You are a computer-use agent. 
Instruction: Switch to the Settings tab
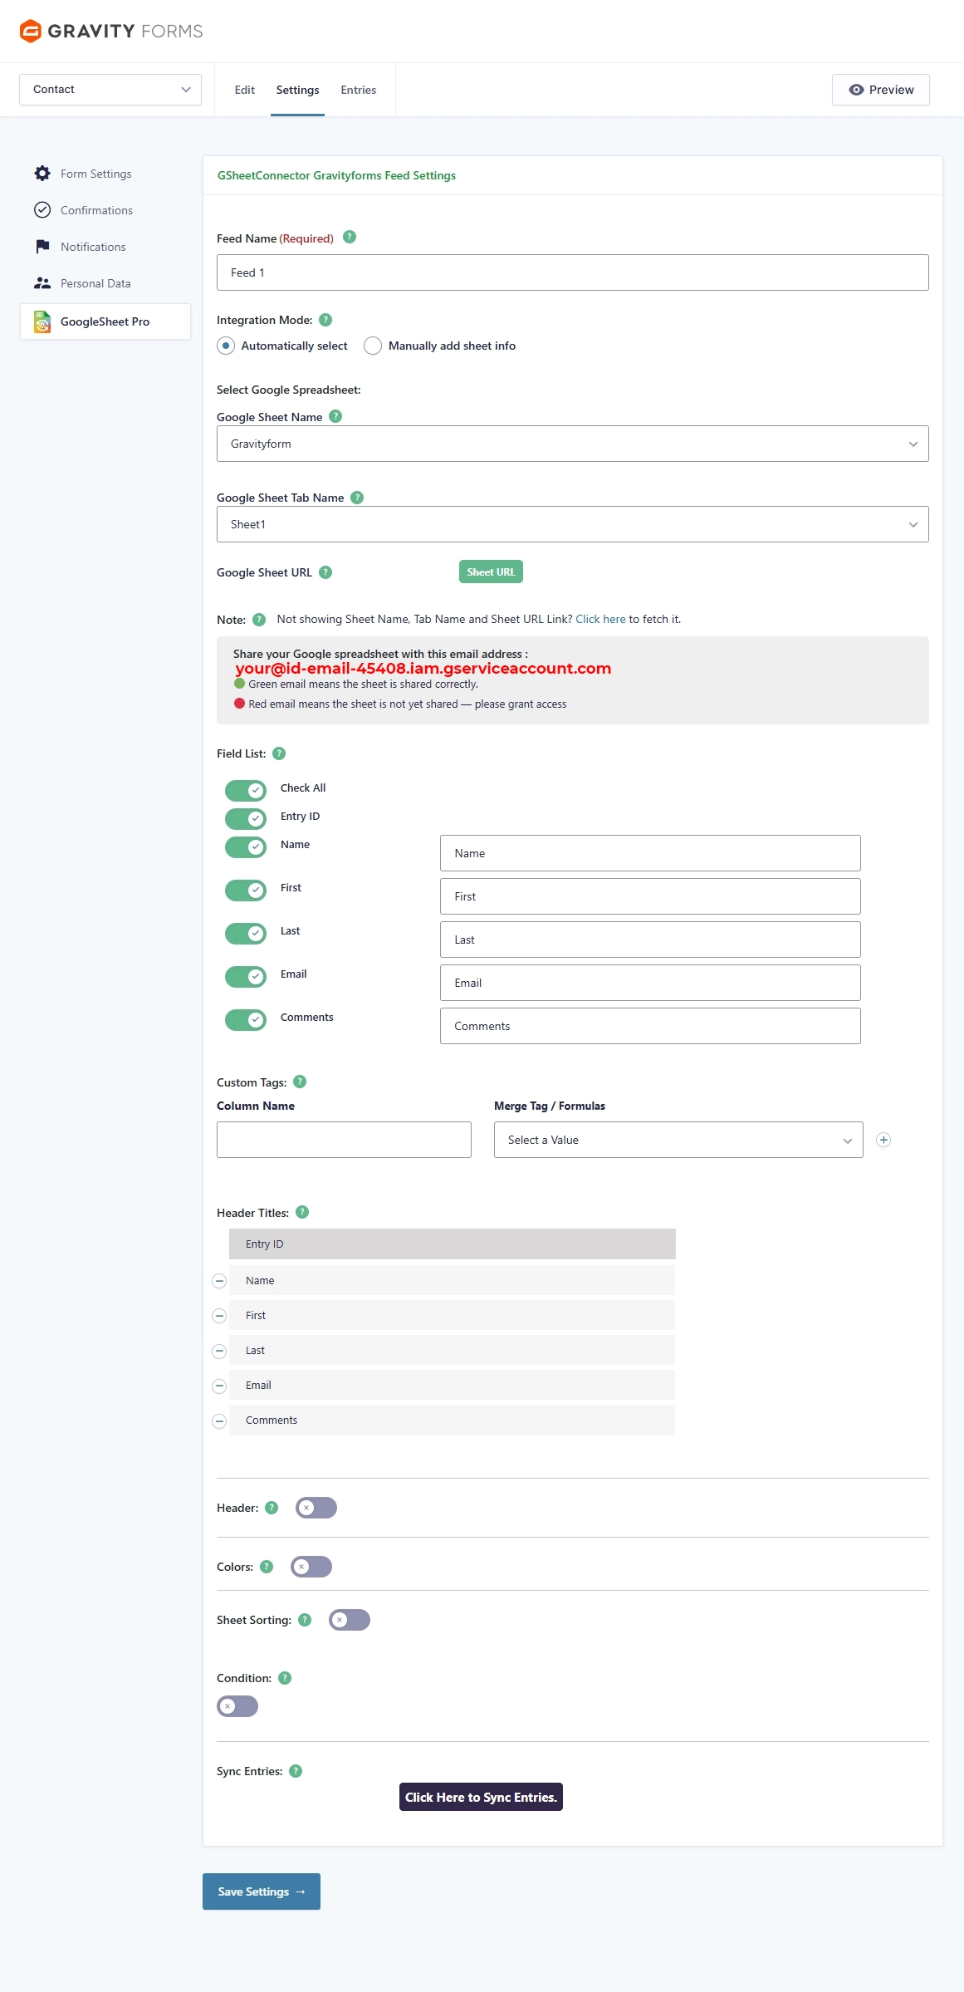click(297, 90)
